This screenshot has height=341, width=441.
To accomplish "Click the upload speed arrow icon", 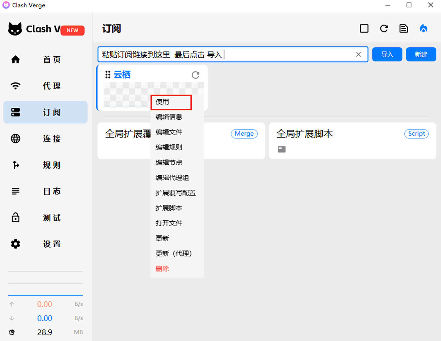I will pyautogui.click(x=12, y=304).
